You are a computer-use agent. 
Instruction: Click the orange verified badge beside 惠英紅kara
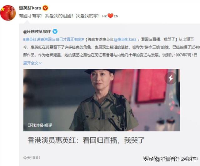pyautogui.click(x=45, y=8)
